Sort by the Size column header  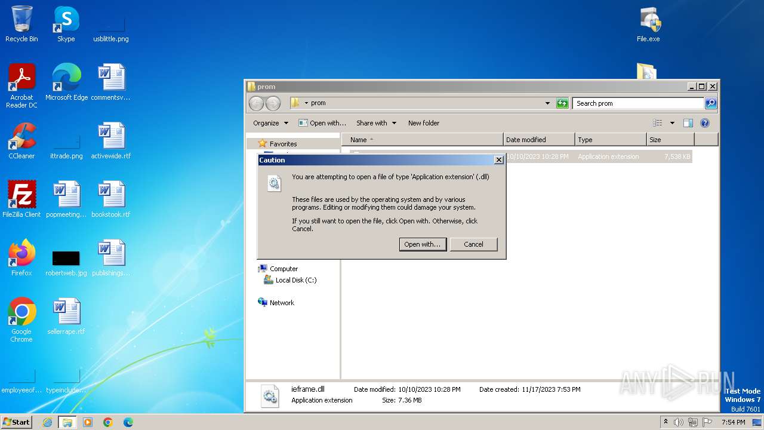(x=670, y=140)
